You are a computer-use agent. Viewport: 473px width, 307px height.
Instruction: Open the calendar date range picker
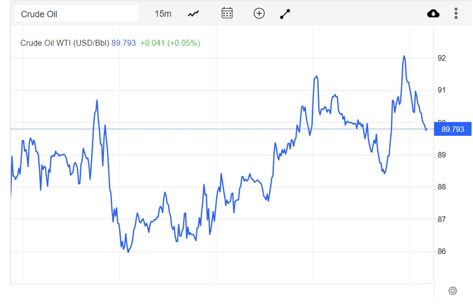coord(227,13)
